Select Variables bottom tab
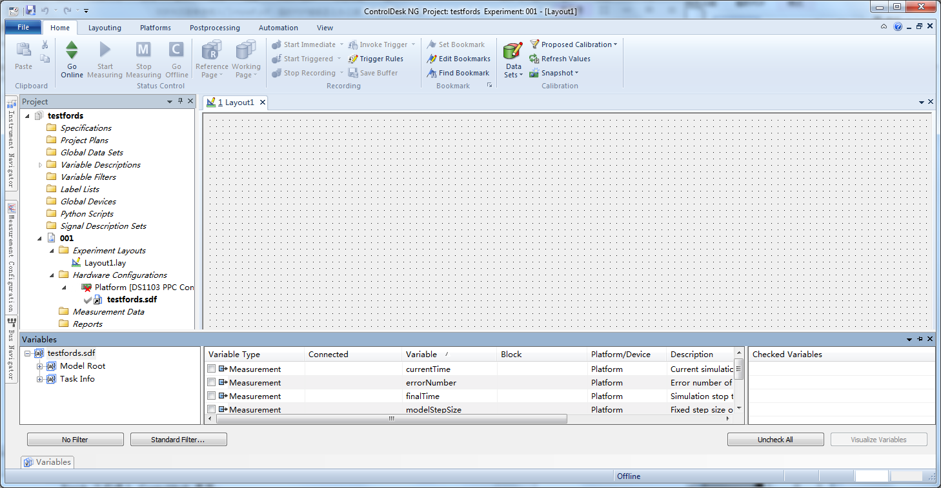This screenshot has width=941, height=488. 48,462
